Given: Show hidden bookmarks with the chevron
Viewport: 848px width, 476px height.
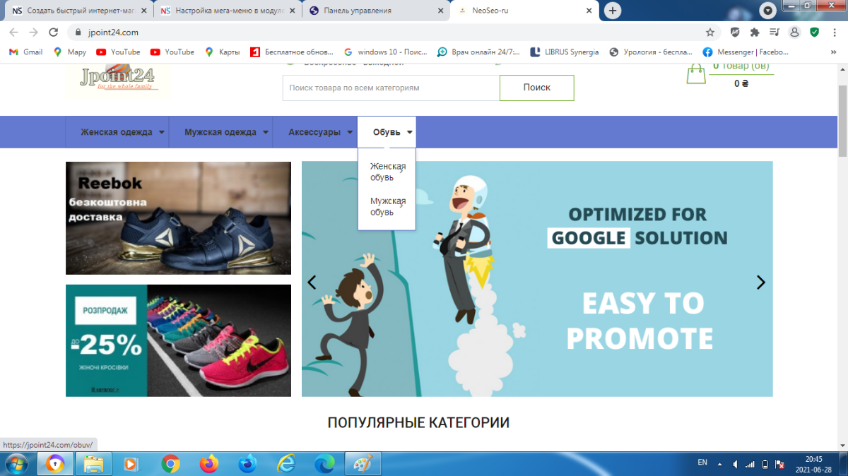Looking at the screenshot, I should [x=834, y=52].
